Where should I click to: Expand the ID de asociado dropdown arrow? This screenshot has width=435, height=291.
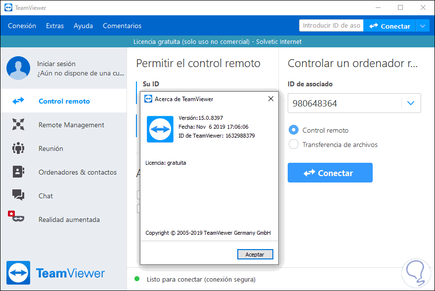pos(411,103)
